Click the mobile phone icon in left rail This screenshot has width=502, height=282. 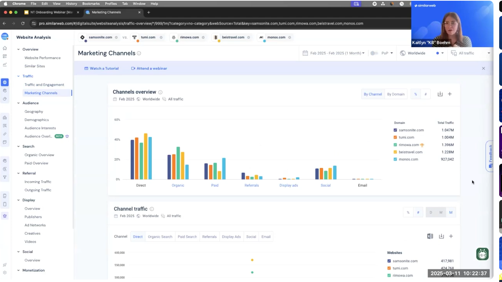[x=5, y=204]
